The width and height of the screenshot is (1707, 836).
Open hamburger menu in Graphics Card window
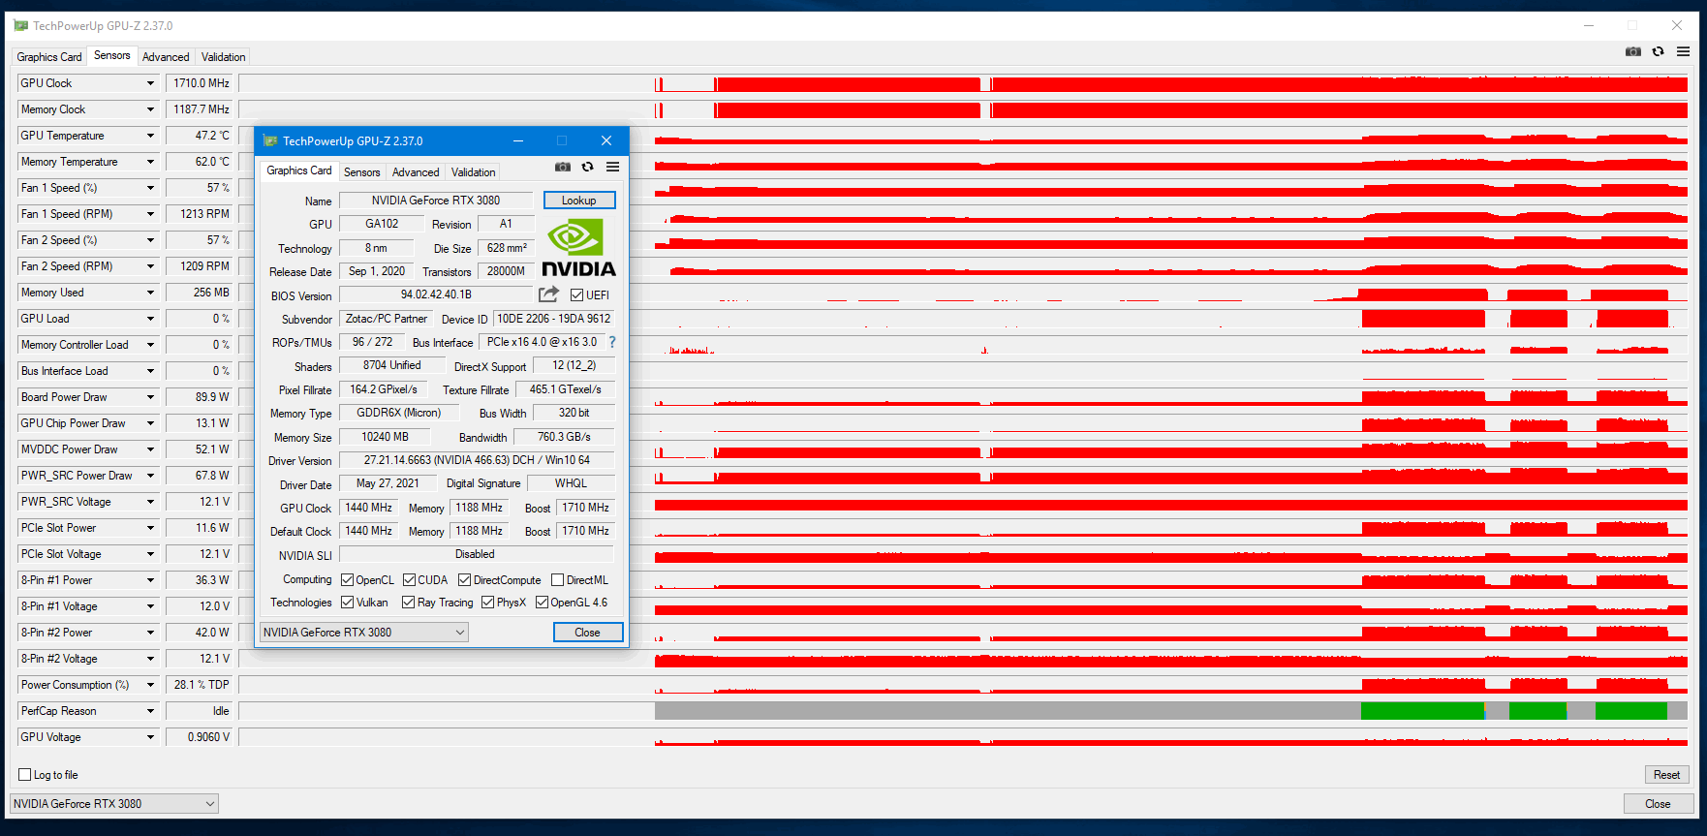612,167
